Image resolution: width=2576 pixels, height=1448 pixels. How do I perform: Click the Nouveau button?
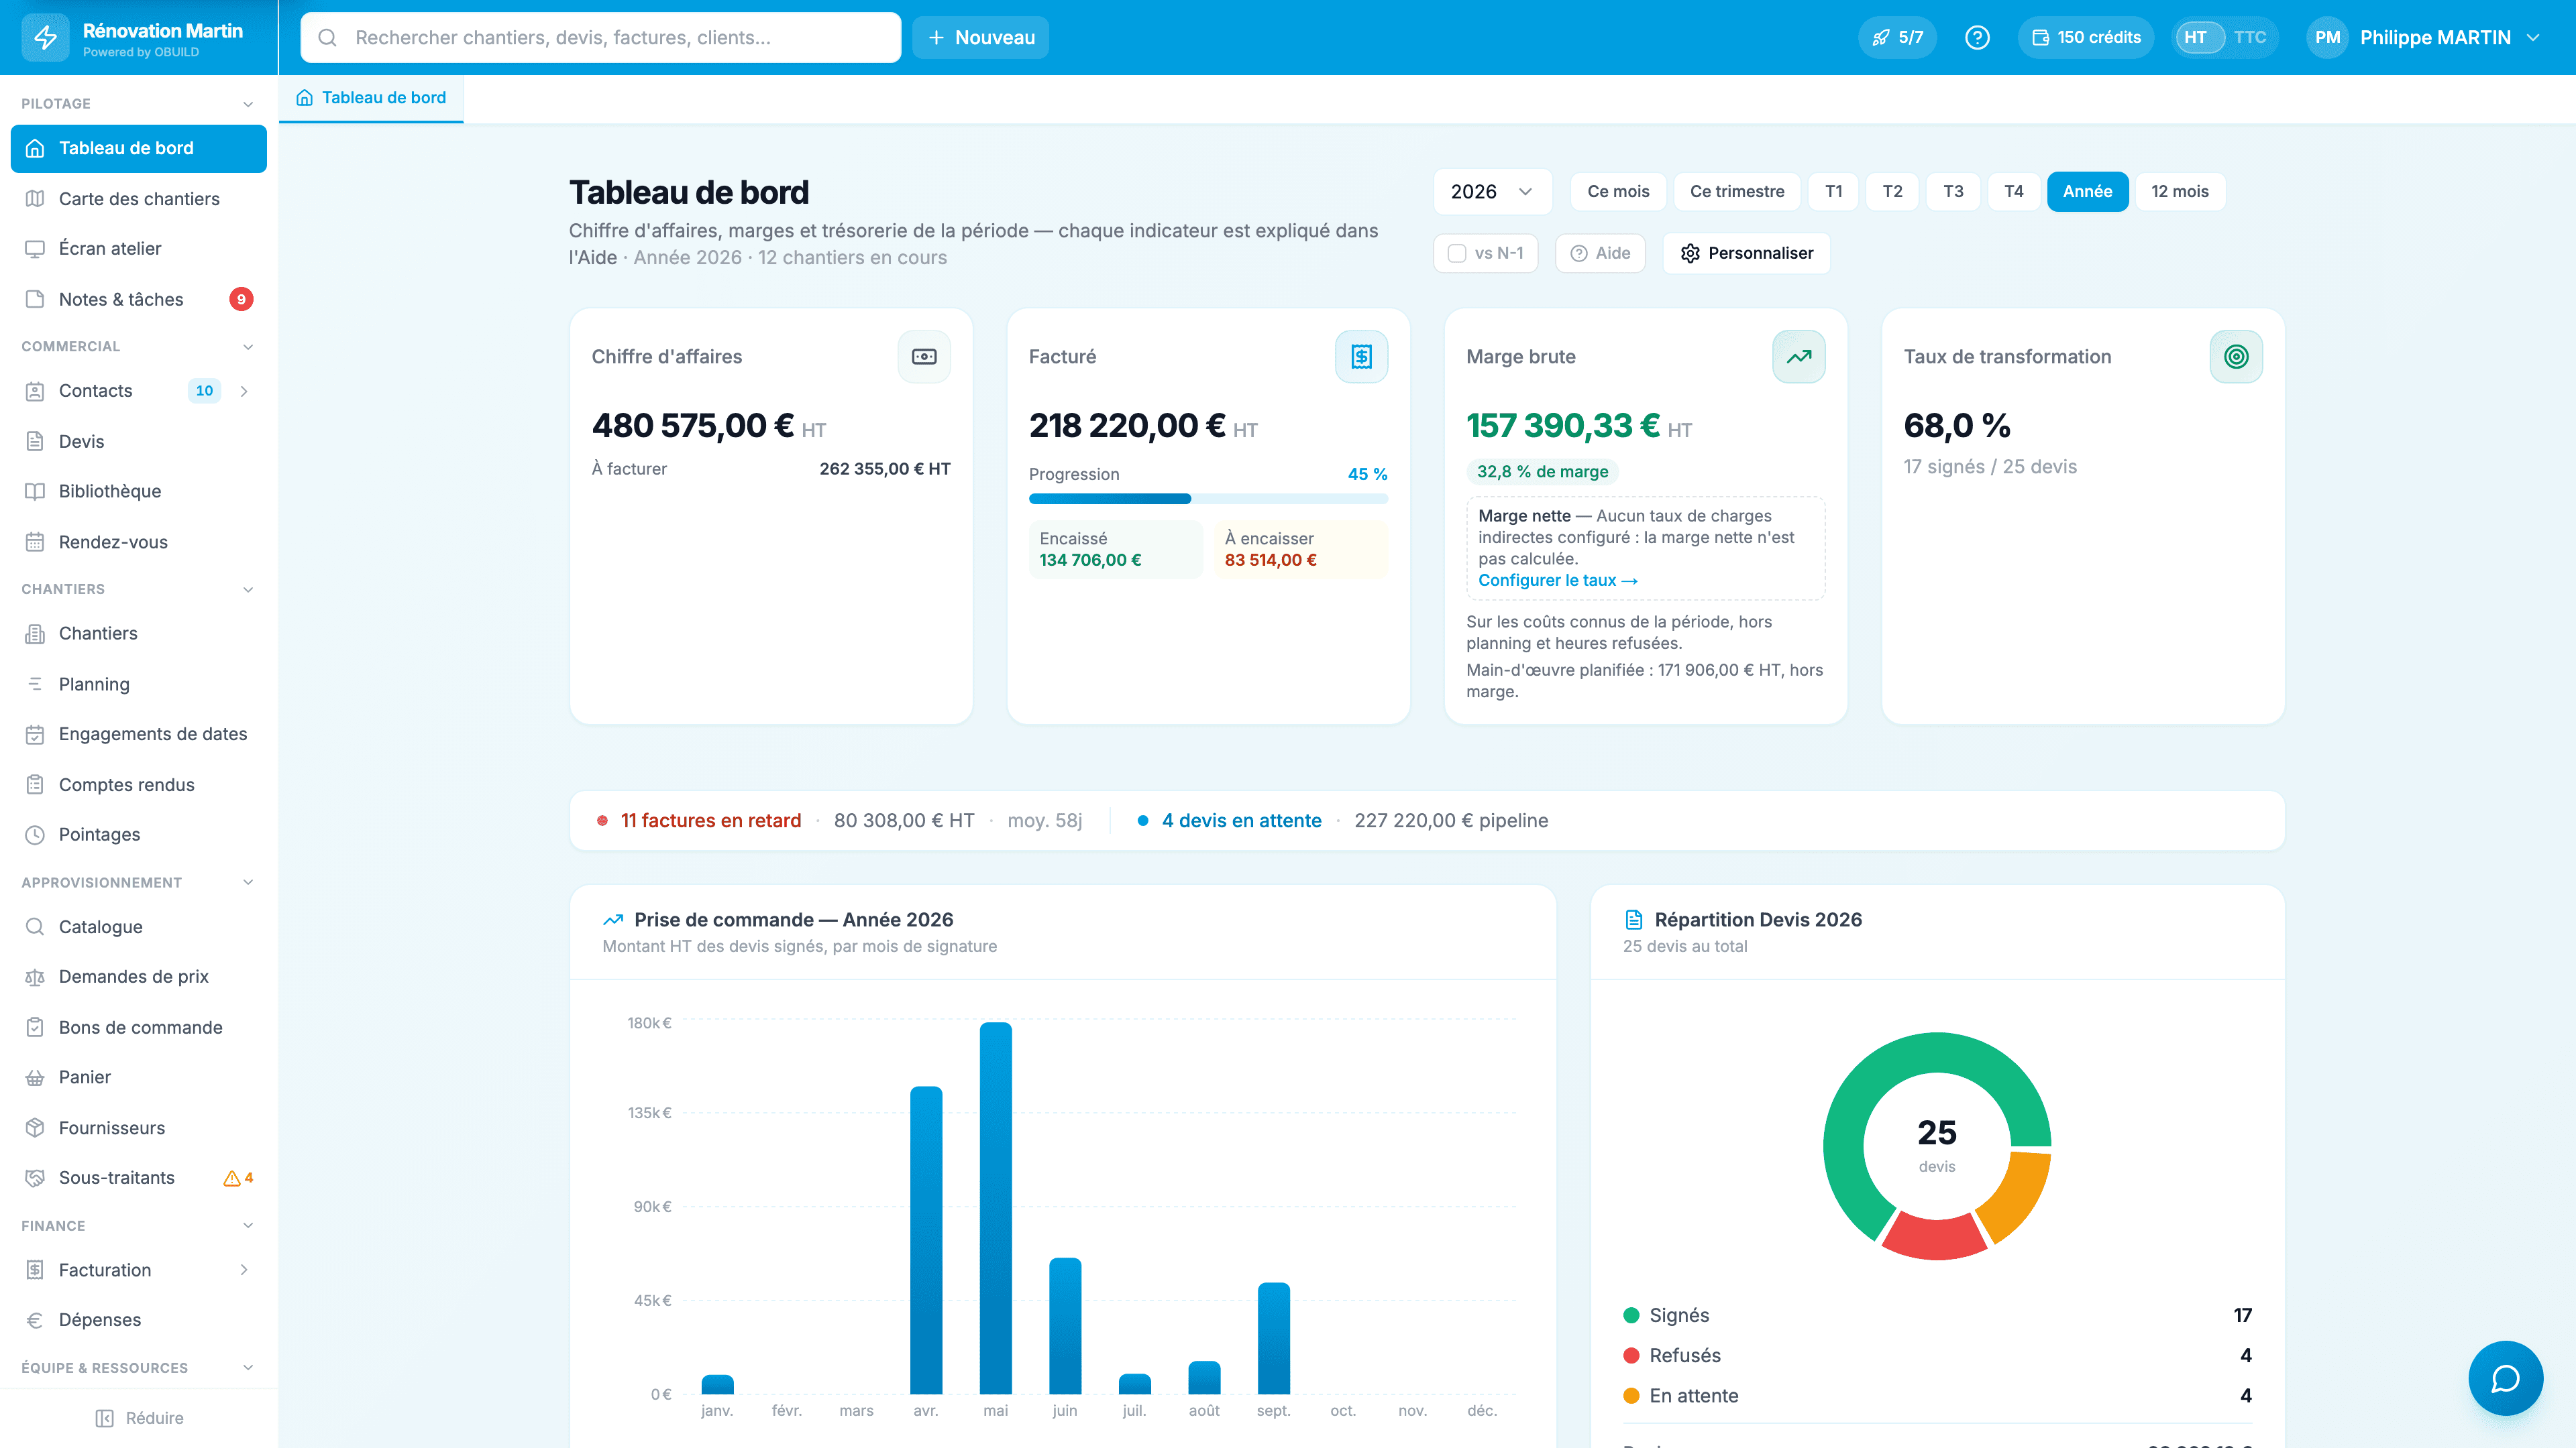tap(980, 37)
